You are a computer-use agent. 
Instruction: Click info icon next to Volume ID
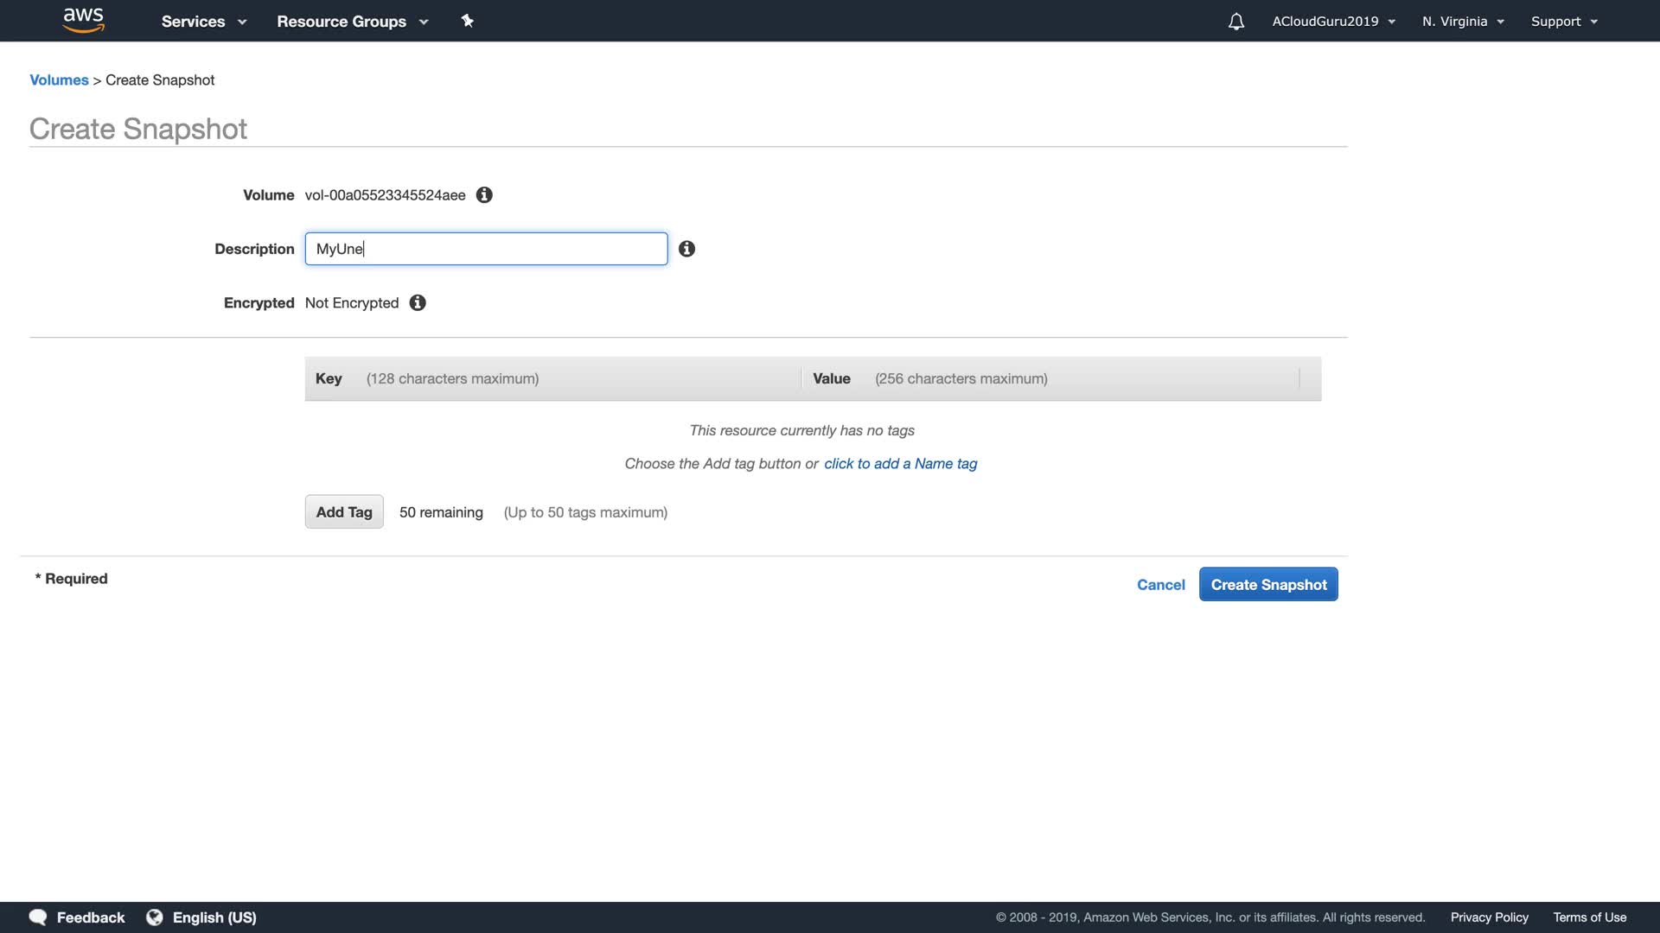pyautogui.click(x=484, y=195)
